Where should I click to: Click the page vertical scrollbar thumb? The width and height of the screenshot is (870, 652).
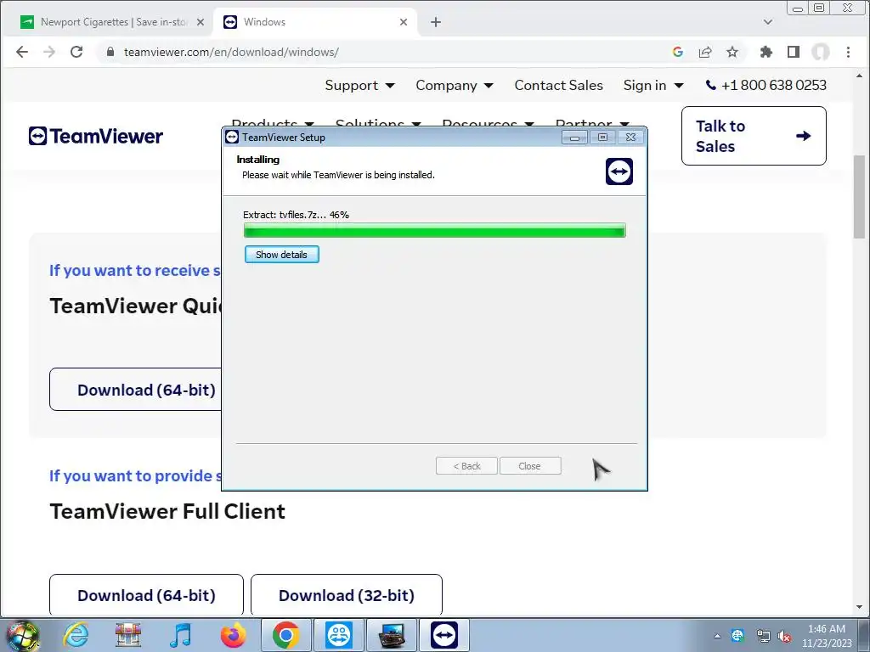point(860,196)
